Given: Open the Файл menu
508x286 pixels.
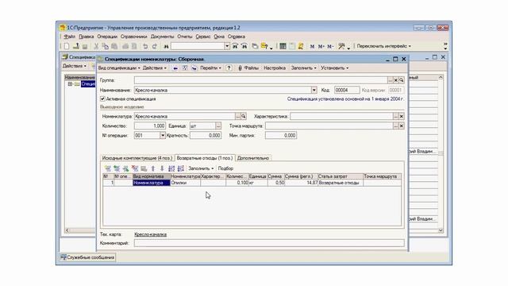Looking at the screenshot, I should (x=69, y=37).
